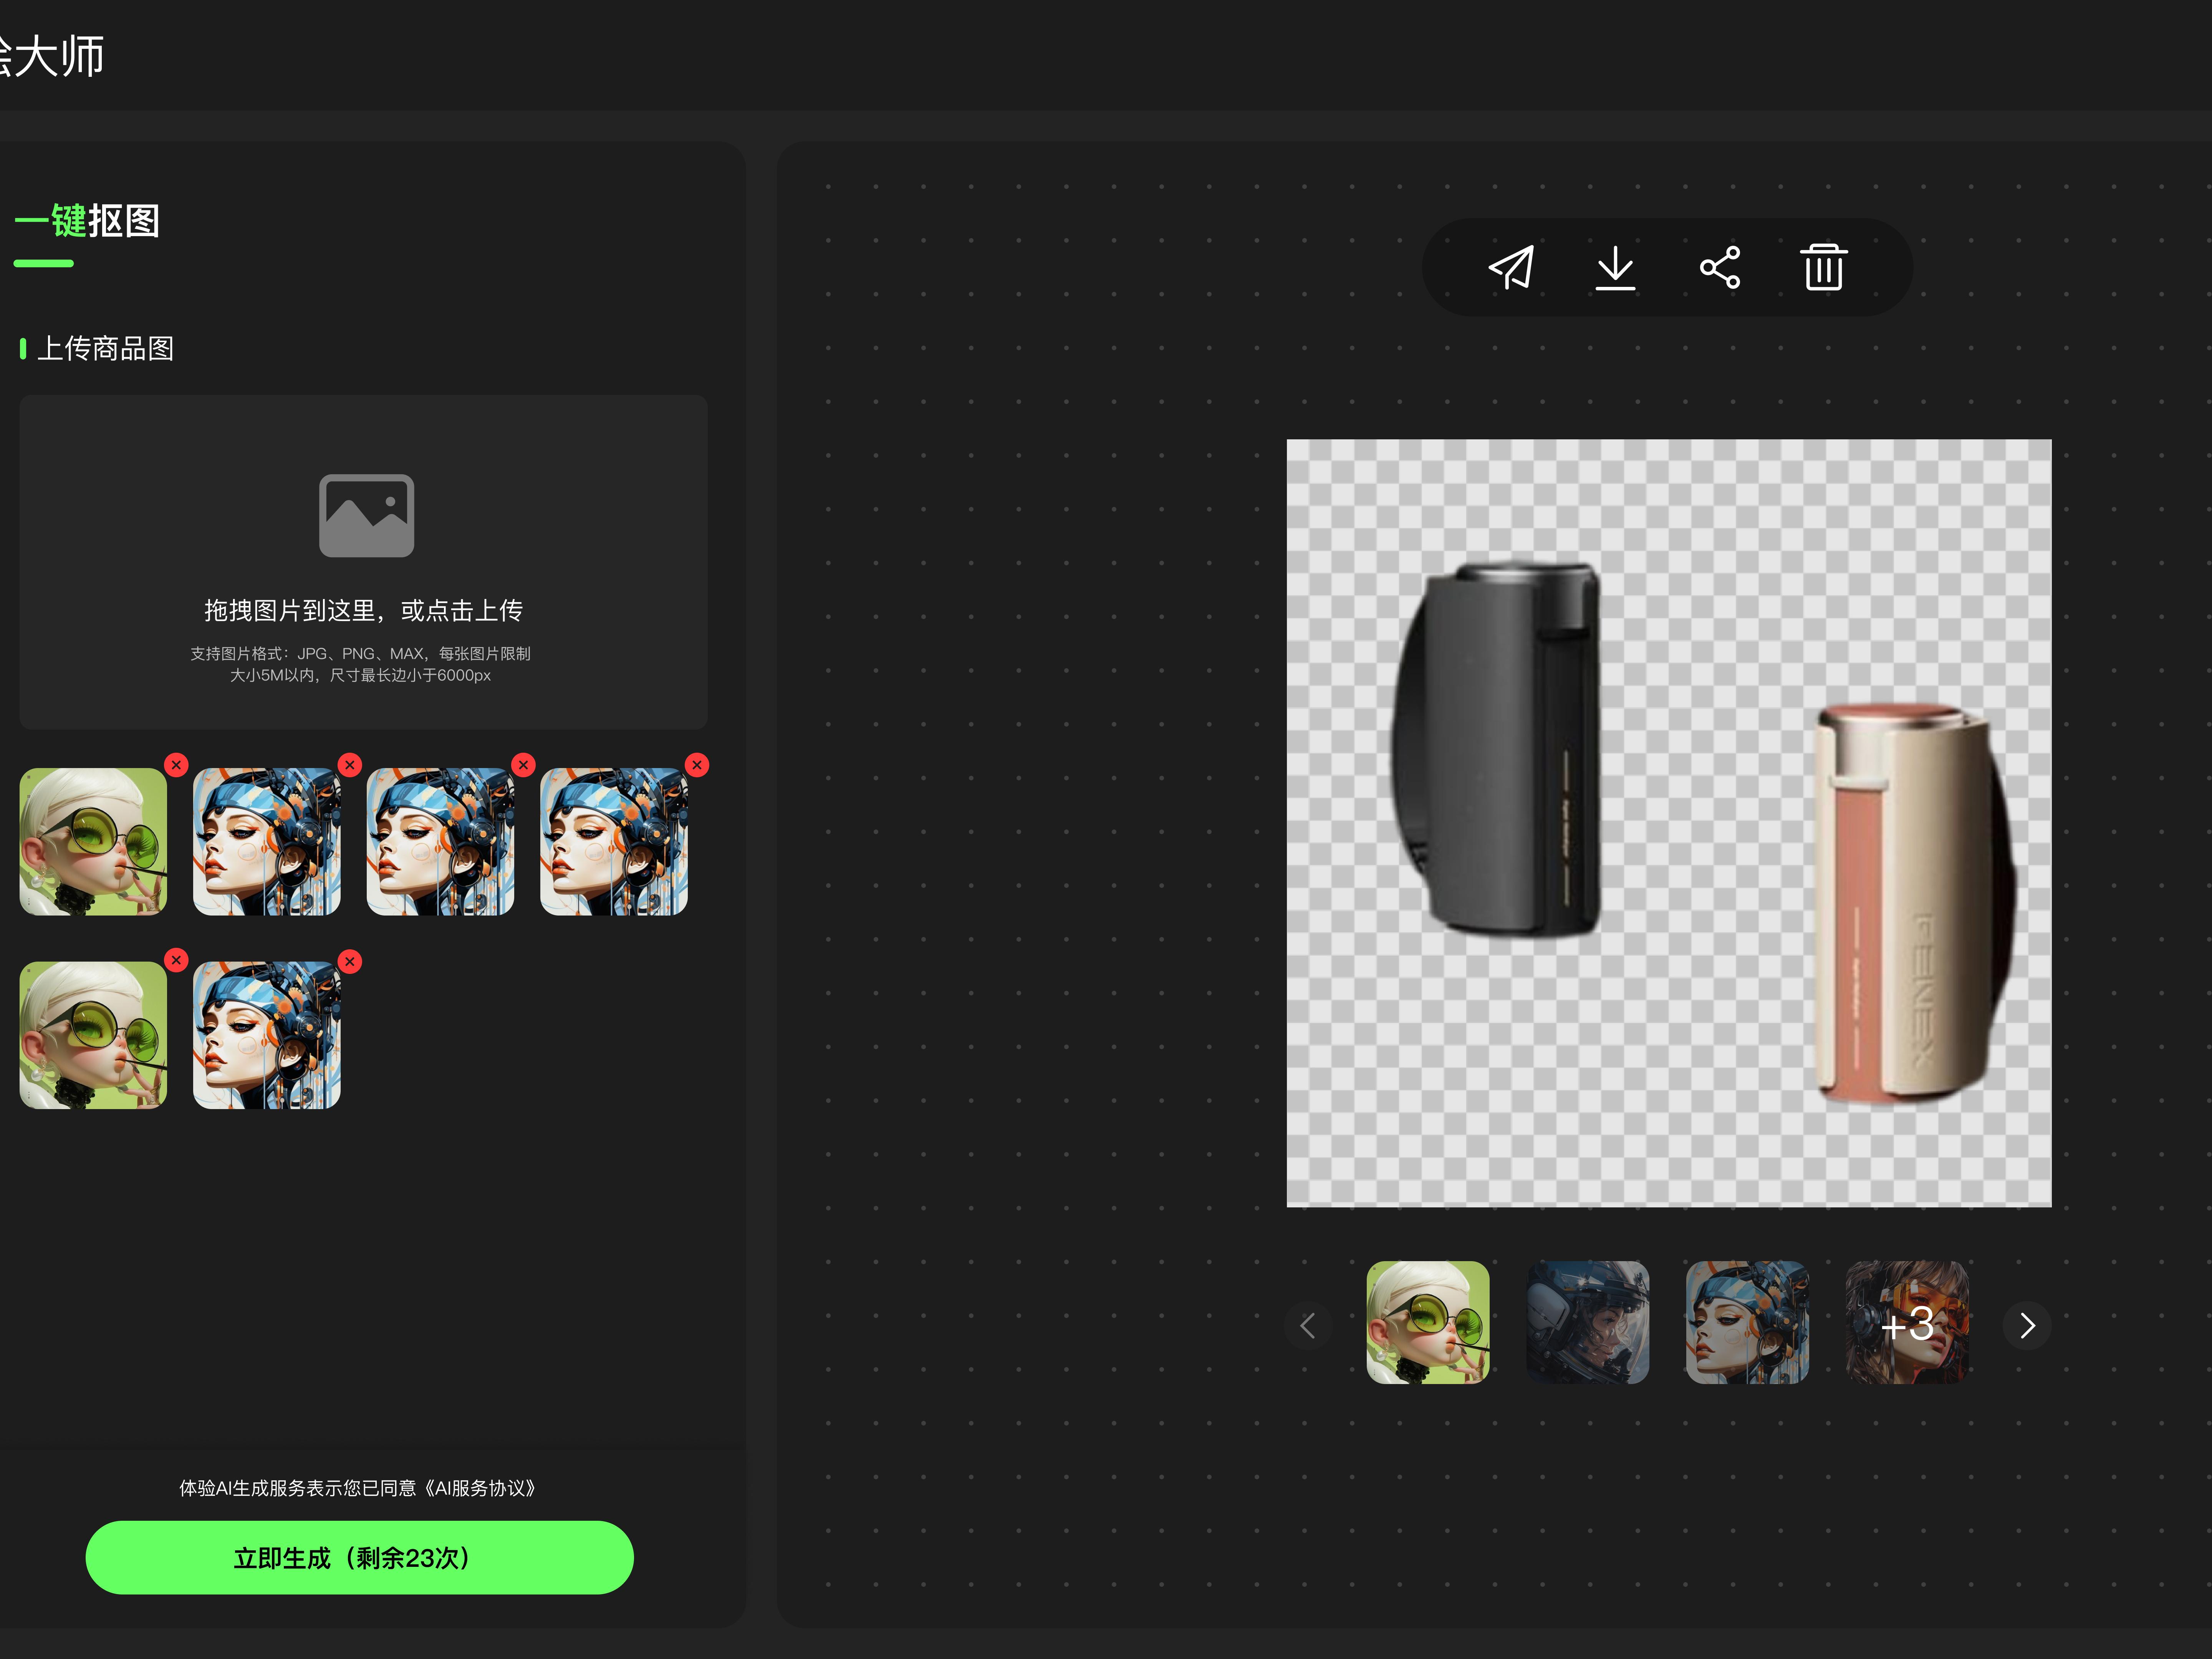
Task: Remove green-glasses thumbnail in second row
Action: (176, 960)
